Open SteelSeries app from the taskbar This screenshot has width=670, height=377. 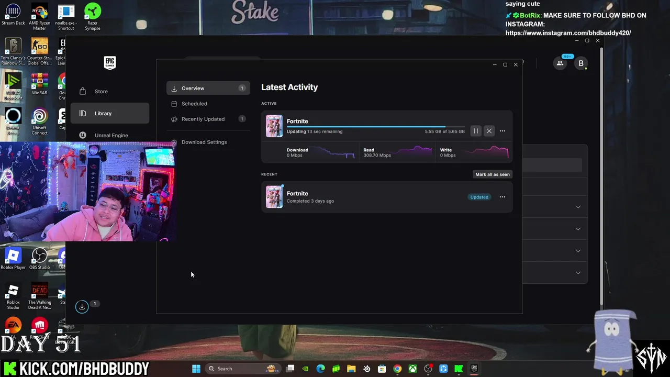[x=367, y=369]
